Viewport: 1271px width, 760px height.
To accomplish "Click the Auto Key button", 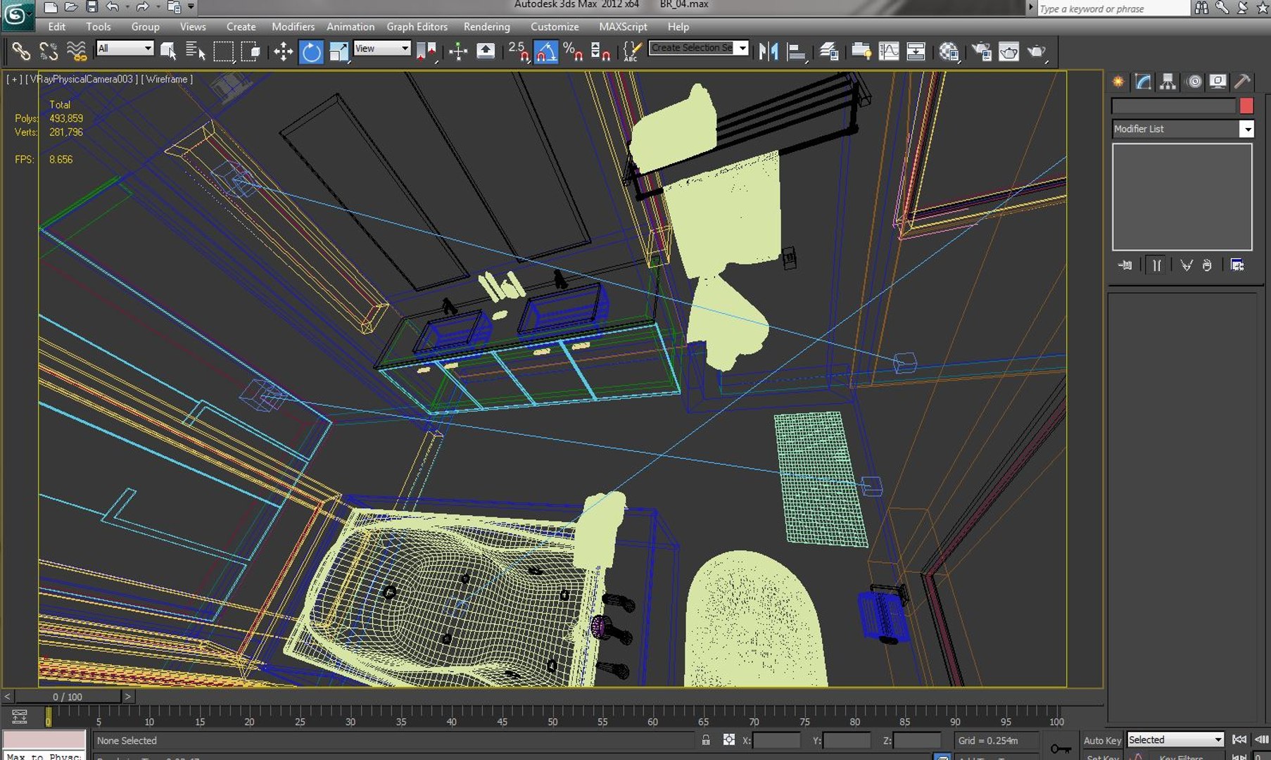I will pos(1102,740).
